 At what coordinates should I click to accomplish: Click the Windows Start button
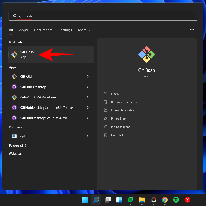click(85, 200)
